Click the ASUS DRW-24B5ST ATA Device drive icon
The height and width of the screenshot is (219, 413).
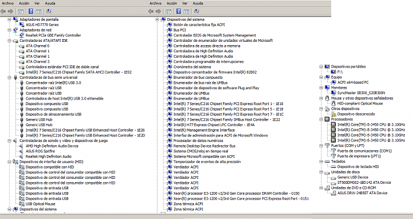[x=334, y=193]
